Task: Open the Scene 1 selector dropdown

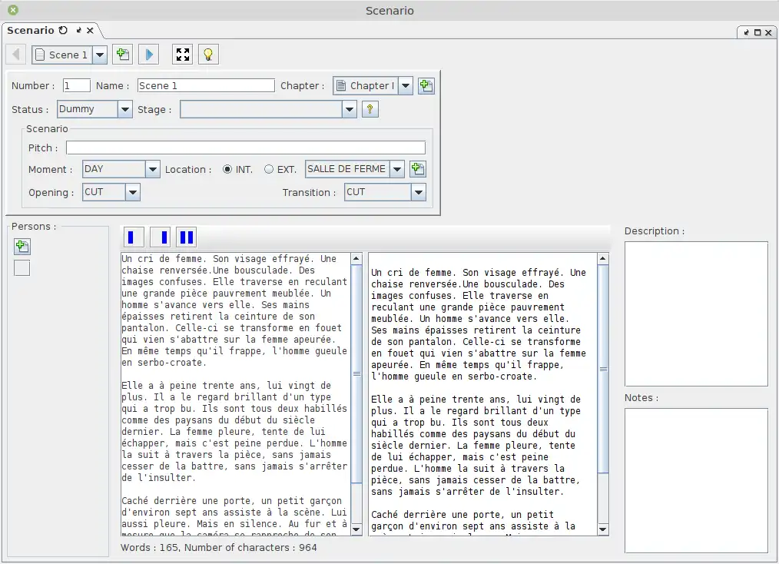Action: pyautogui.click(x=100, y=55)
